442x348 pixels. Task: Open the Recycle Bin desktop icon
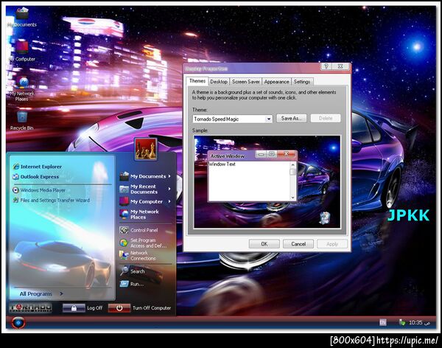[x=22, y=120]
